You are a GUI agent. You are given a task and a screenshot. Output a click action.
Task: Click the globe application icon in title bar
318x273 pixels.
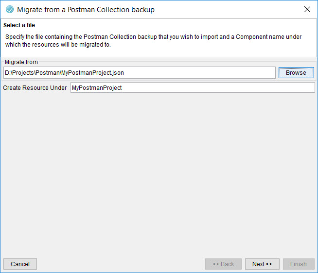point(10,10)
